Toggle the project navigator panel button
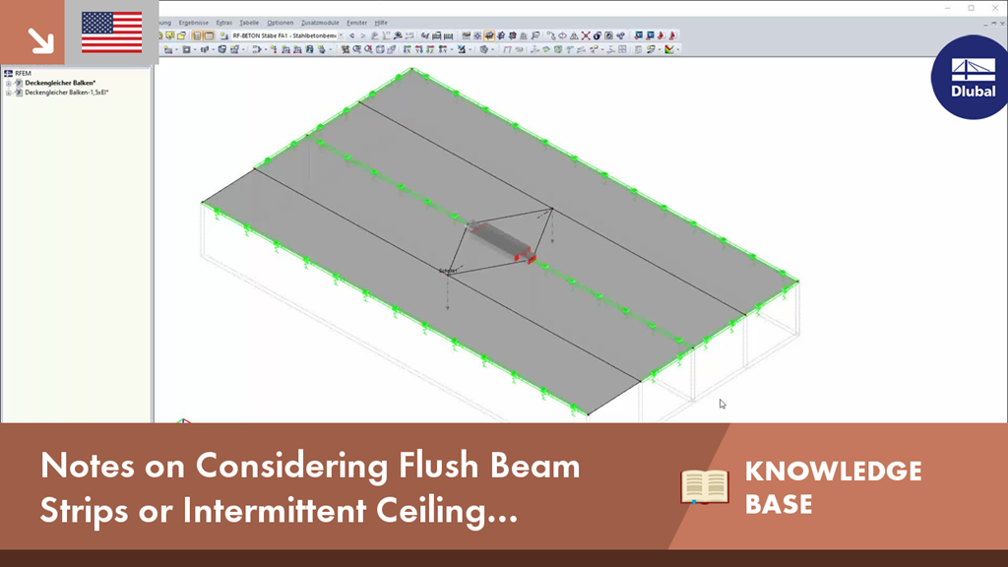 click(197, 36)
